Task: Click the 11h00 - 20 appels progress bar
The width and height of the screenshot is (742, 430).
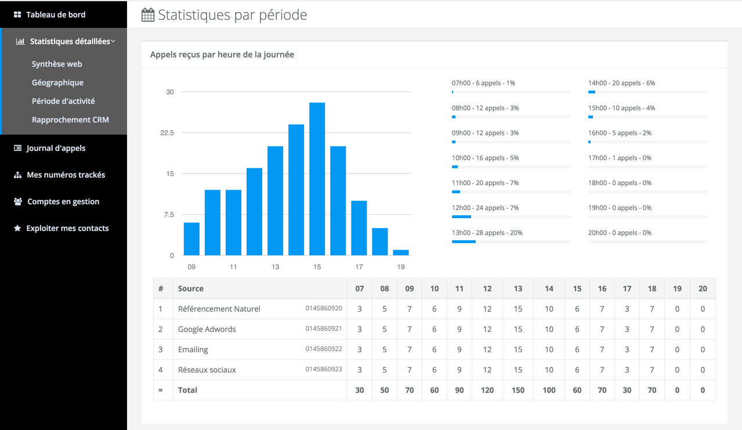Action: [x=511, y=191]
